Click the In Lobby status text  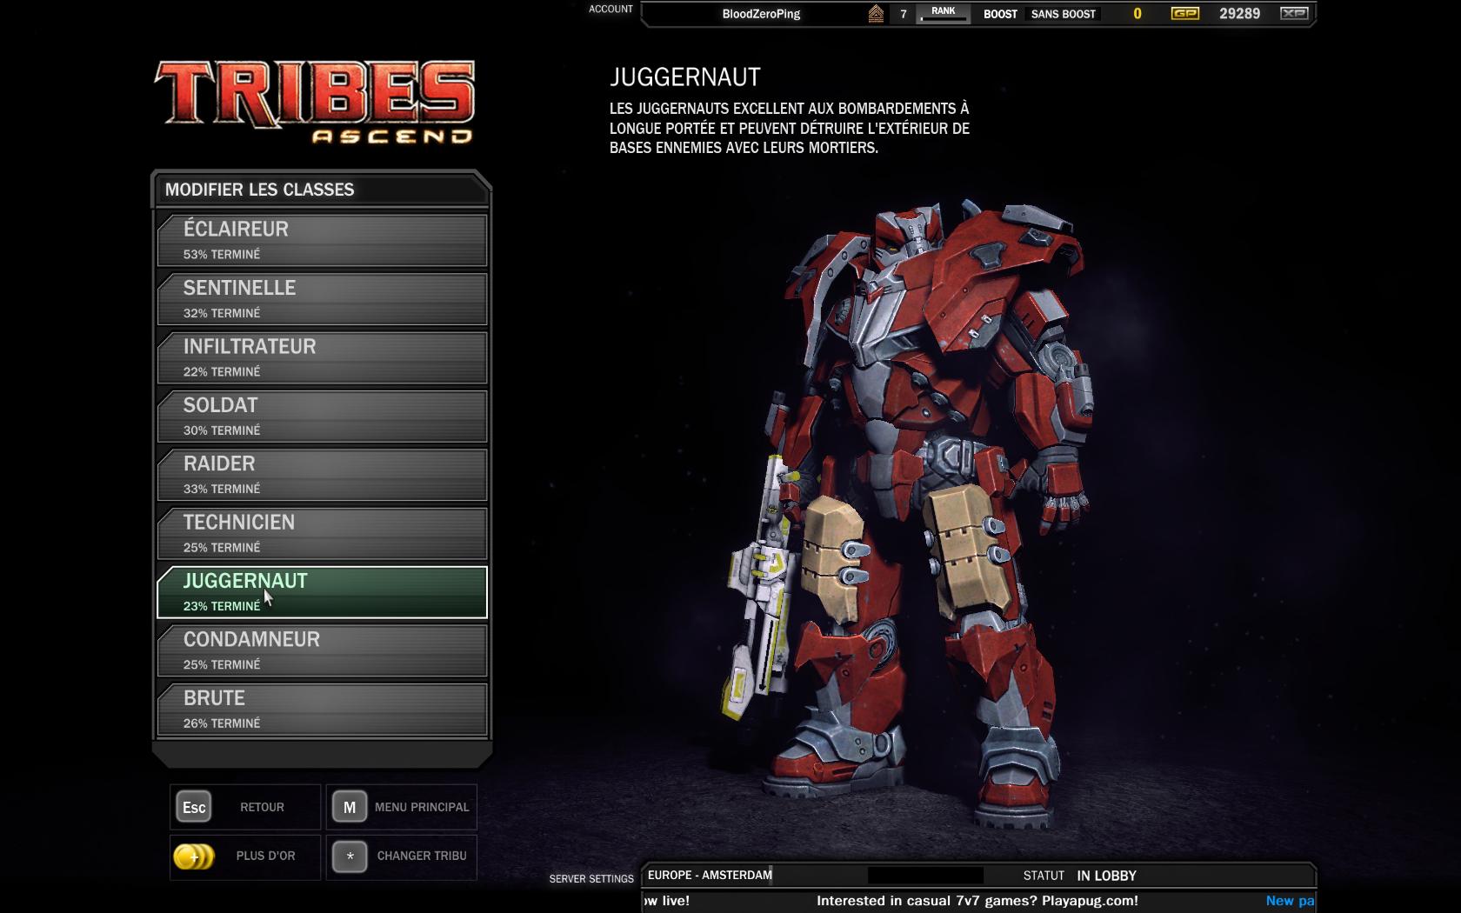(1106, 876)
